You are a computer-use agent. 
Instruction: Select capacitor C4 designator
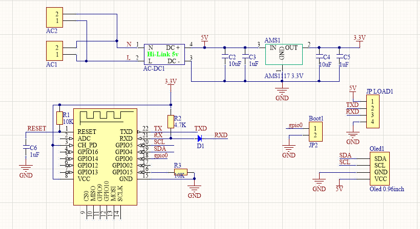pyautogui.click(x=326, y=57)
